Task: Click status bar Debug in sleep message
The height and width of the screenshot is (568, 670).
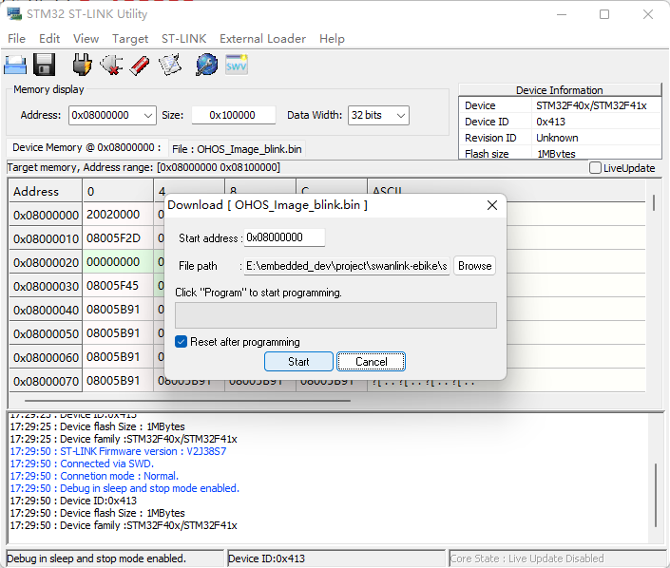Action: click(97, 559)
